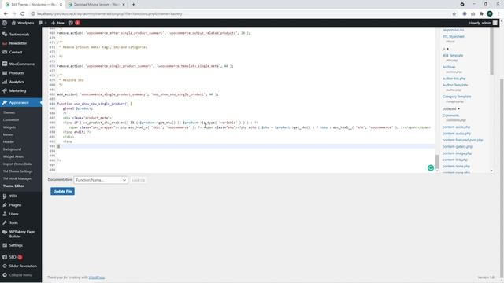Expand the js folder in theme files
The width and height of the screenshot is (504, 283).
[445, 49]
